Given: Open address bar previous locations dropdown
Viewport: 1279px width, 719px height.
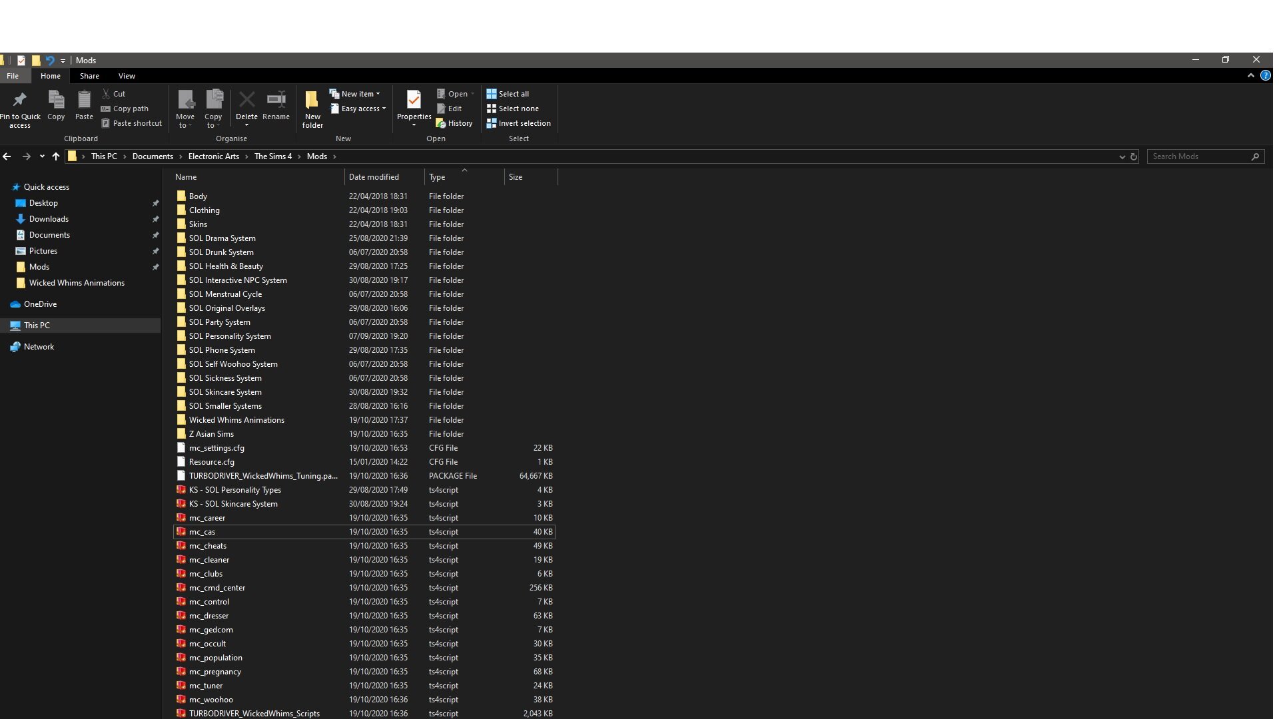Looking at the screenshot, I should [1122, 157].
